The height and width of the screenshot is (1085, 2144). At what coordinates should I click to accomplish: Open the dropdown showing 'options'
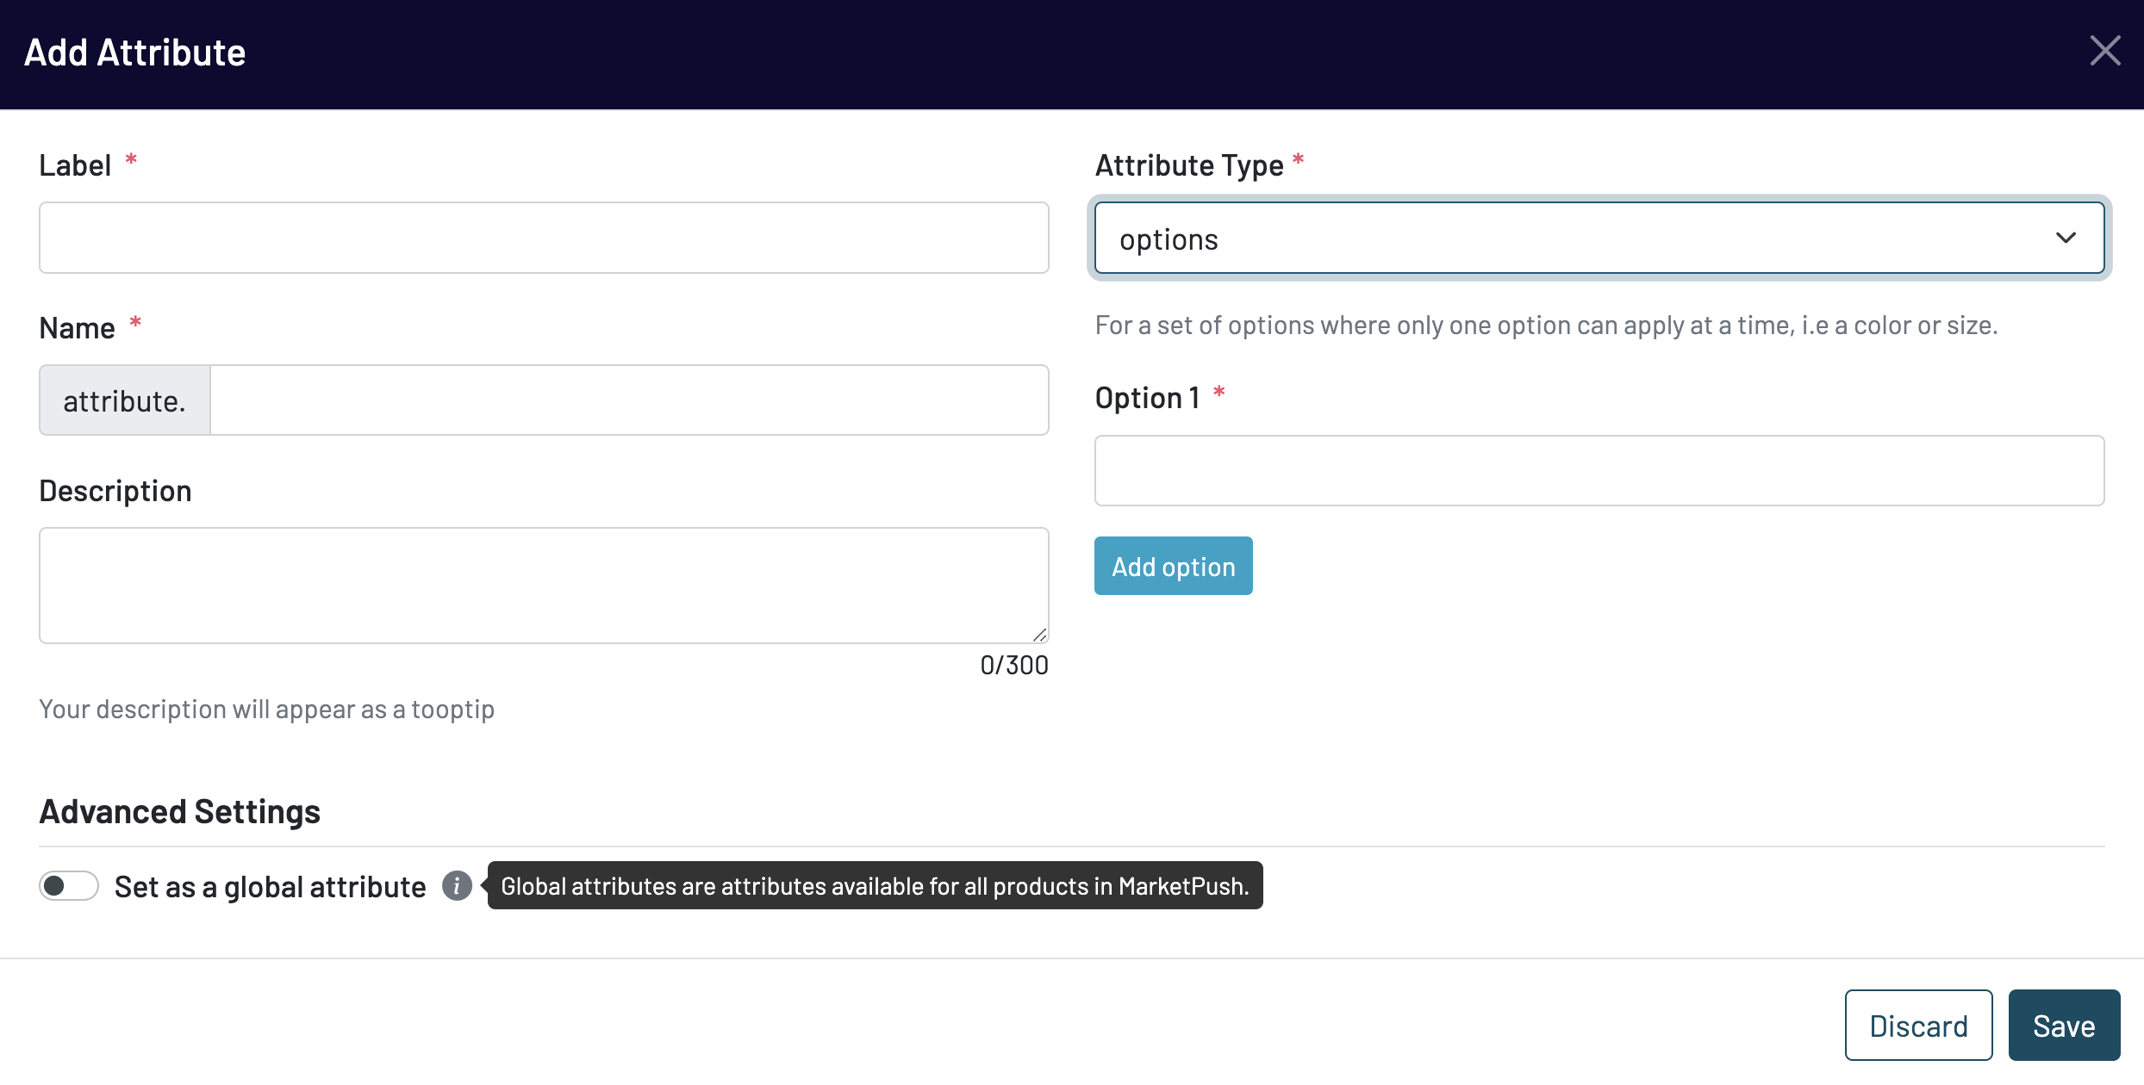pyautogui.click(x=1598, y=238)
